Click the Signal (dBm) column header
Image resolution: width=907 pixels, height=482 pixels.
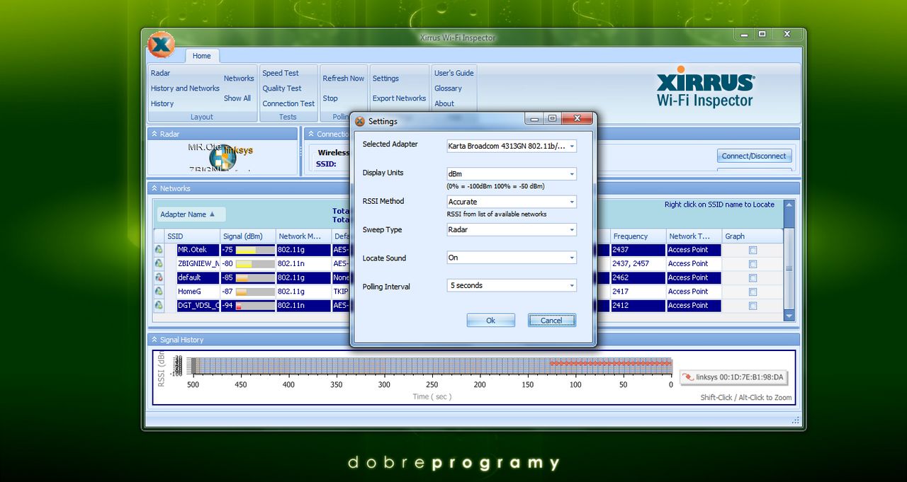(x=247, y=236)
